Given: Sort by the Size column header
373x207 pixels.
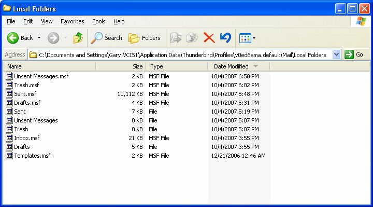Looking at the screenshot, I should (121, 66).
